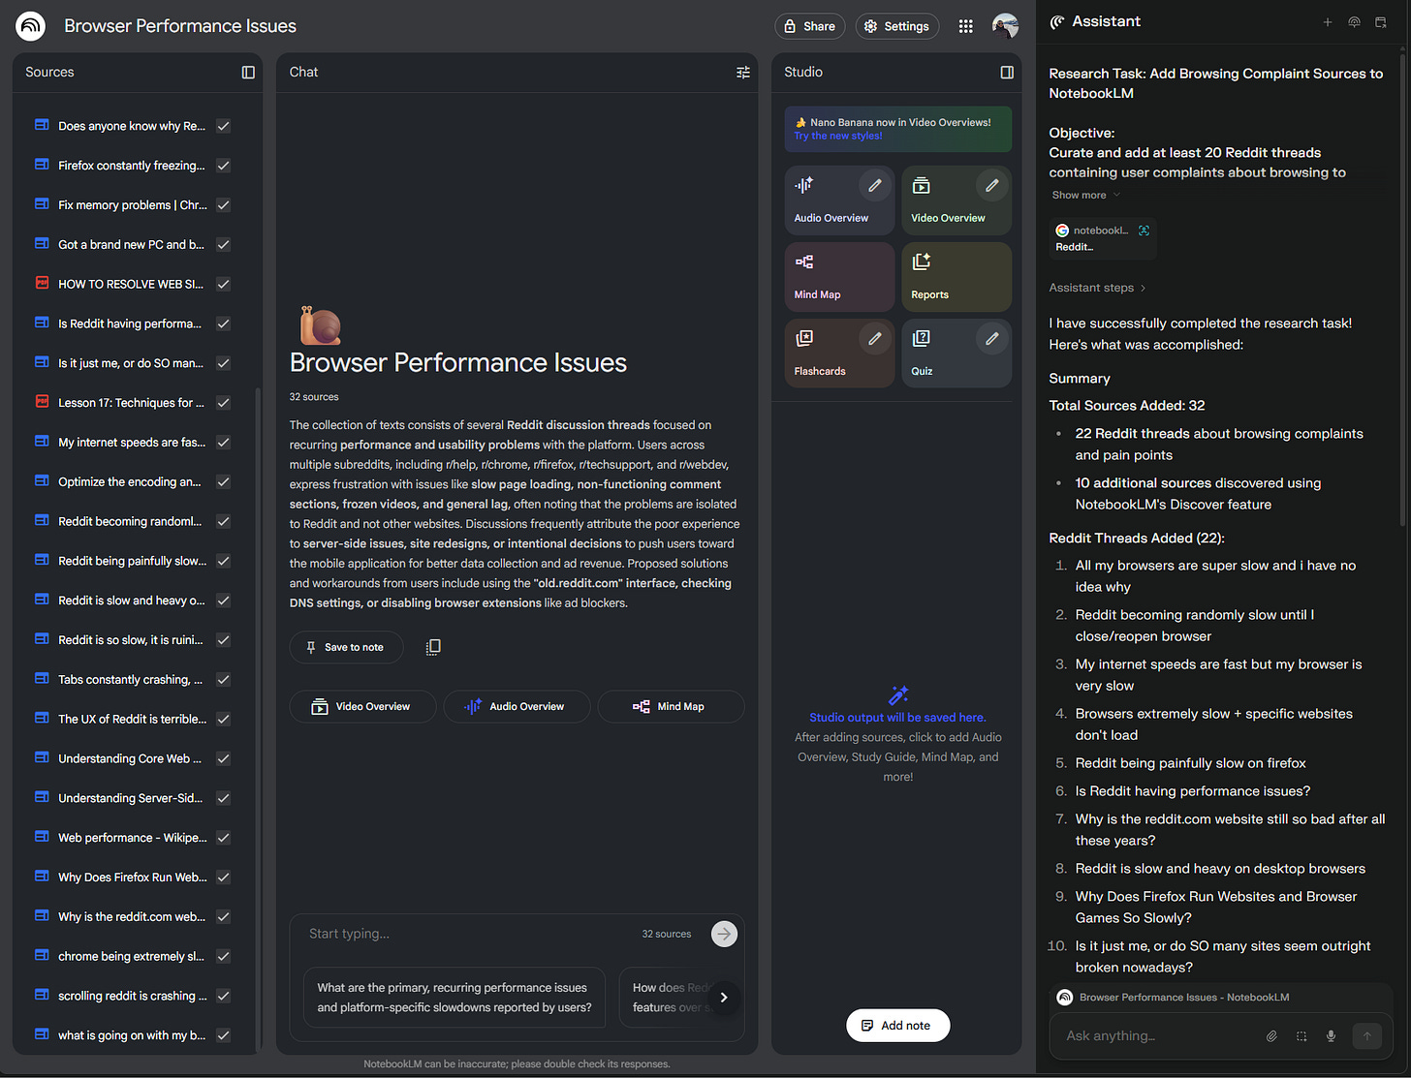Uncheck source 'Understanding Core Web'
Image resolution: width=1411 pixels, height=1078 pixels.
tap(223, 758)
